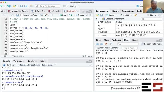The image size is (164, 92).
Task: Save workspace in Environment pane
Action: (x=101, y=15)
